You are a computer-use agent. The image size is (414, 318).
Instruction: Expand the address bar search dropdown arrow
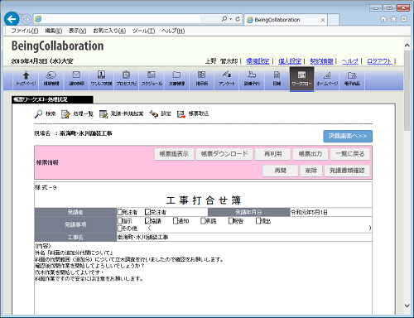(x=231, y=19)
